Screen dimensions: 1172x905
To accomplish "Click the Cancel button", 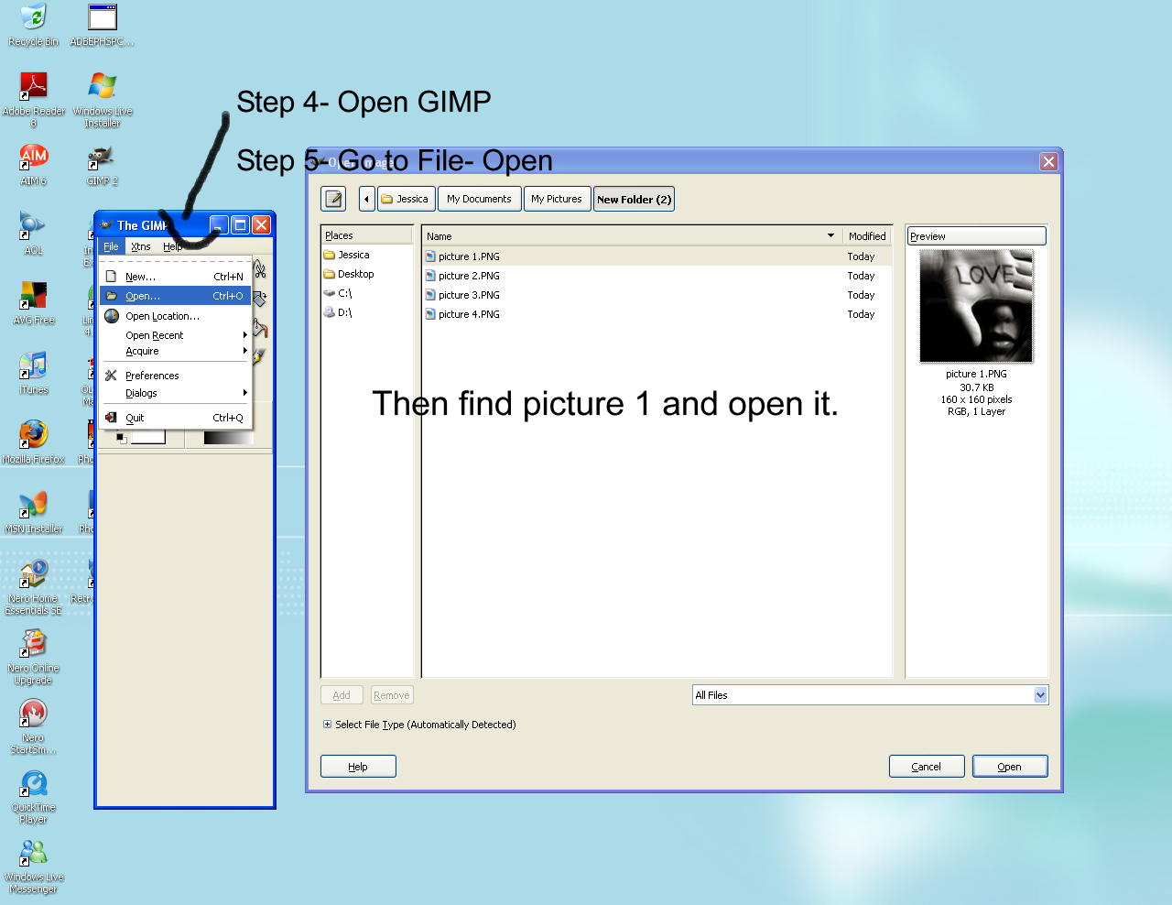I will (x=927, y=767).
